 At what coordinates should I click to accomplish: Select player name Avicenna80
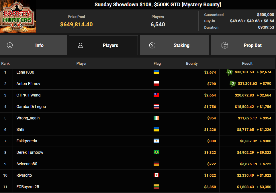27,164
